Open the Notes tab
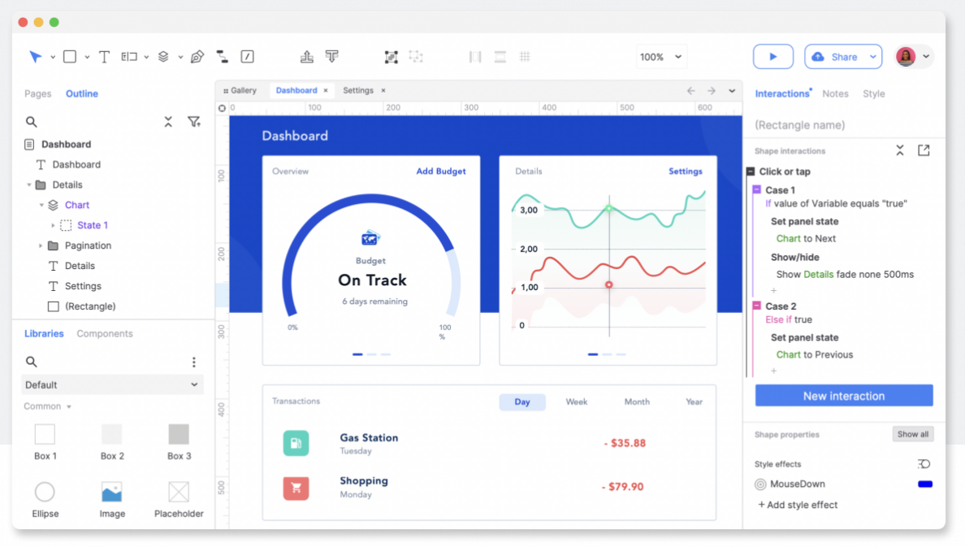This screenshot has height=547, width=965. (x=835, y=93)
